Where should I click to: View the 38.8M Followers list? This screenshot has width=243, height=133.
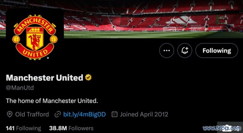(x=71, y=128)
